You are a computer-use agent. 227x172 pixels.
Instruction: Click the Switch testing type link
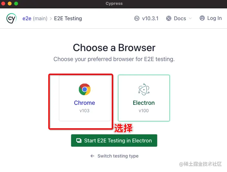click(x=118, y=156)
